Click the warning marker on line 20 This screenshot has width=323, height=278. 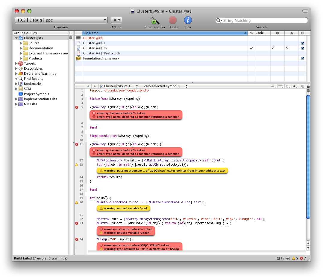coord(77,202)
